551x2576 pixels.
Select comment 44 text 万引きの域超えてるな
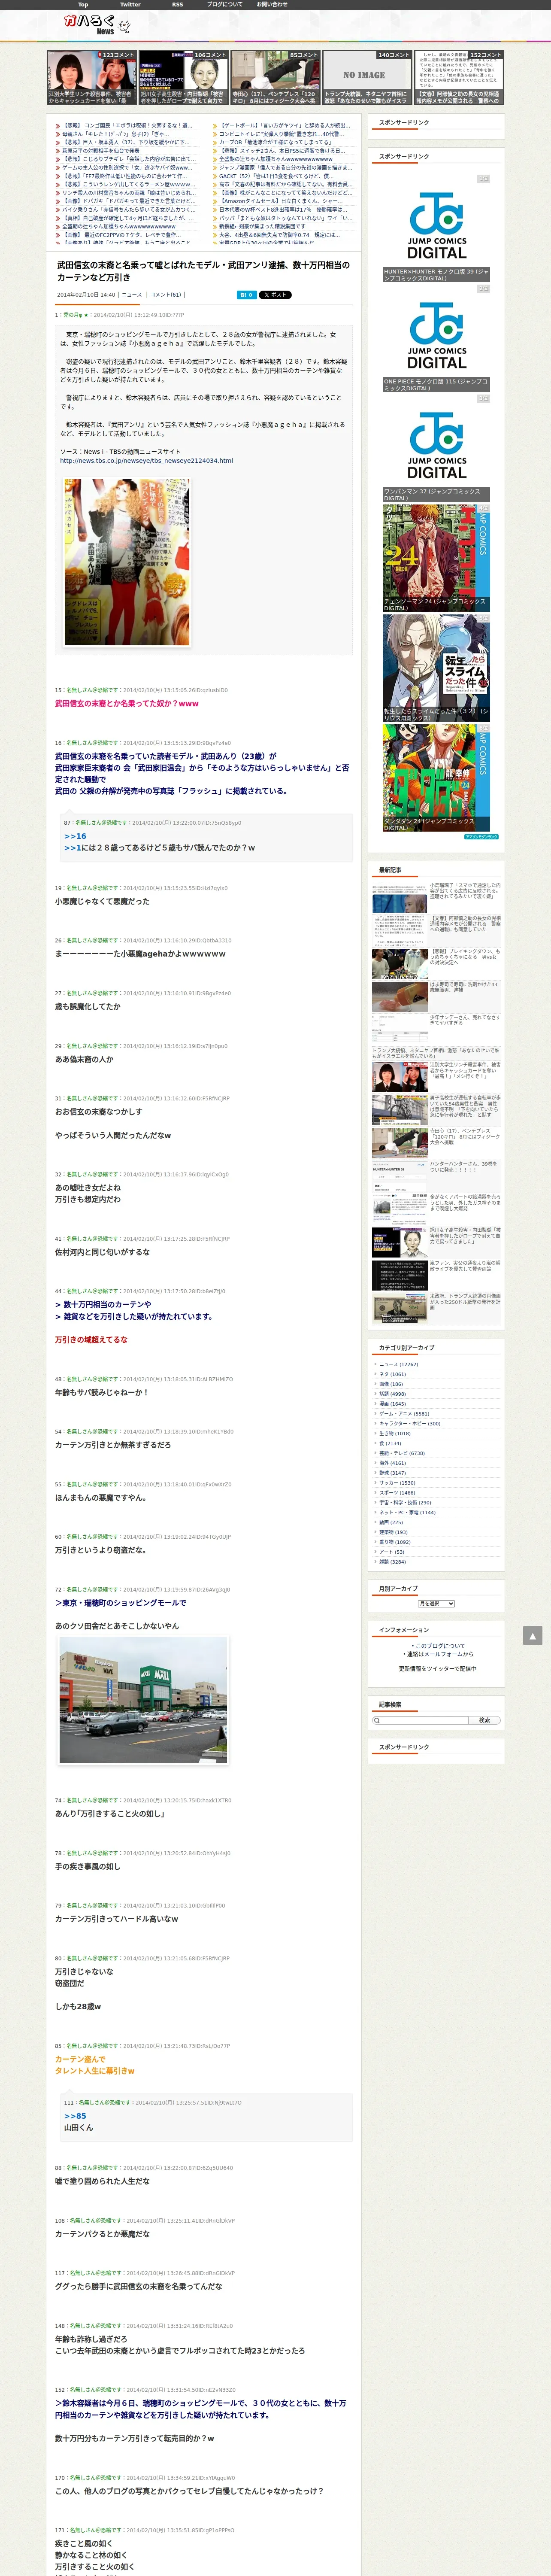91,1339
